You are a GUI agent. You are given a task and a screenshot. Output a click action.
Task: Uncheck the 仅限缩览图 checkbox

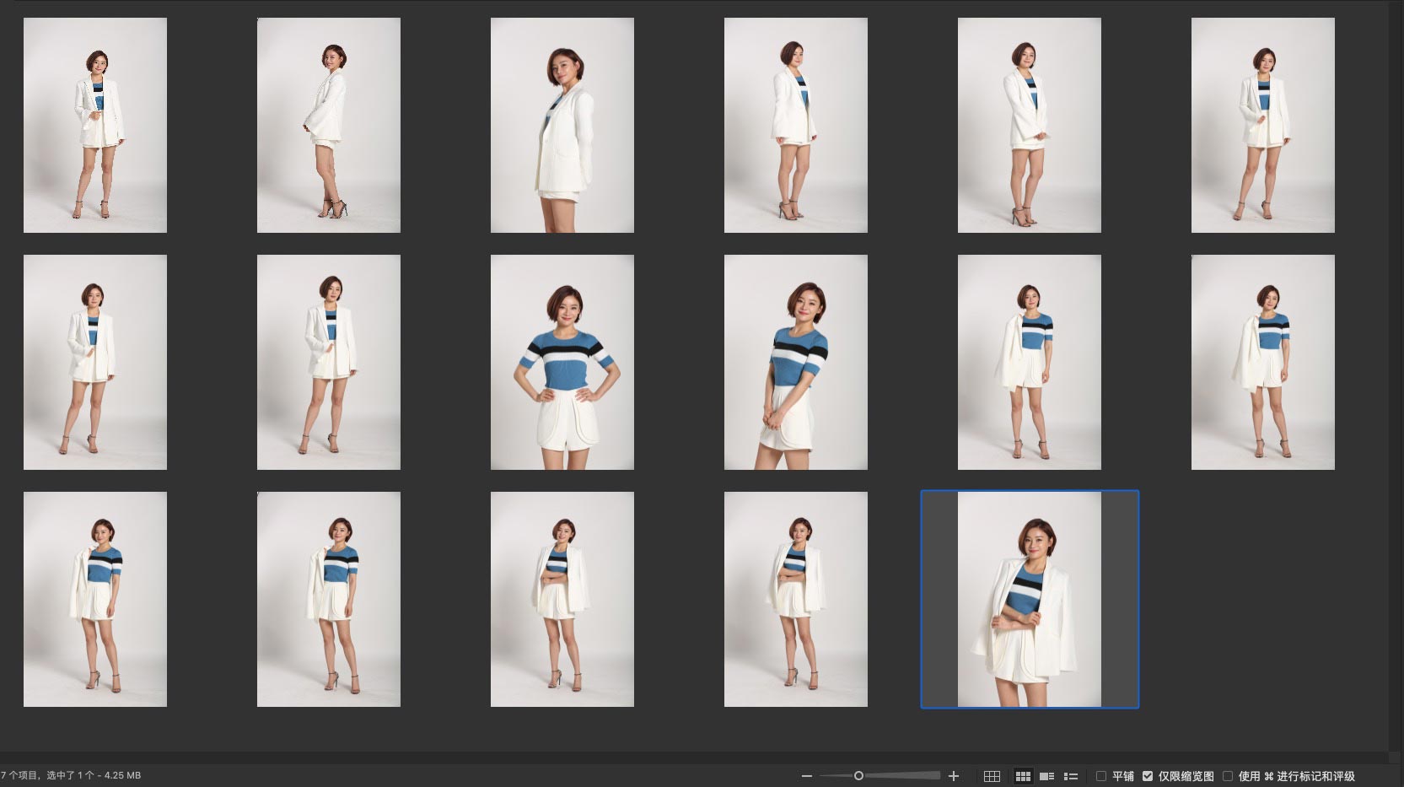pyautogui.click(x=1148, y=776)
